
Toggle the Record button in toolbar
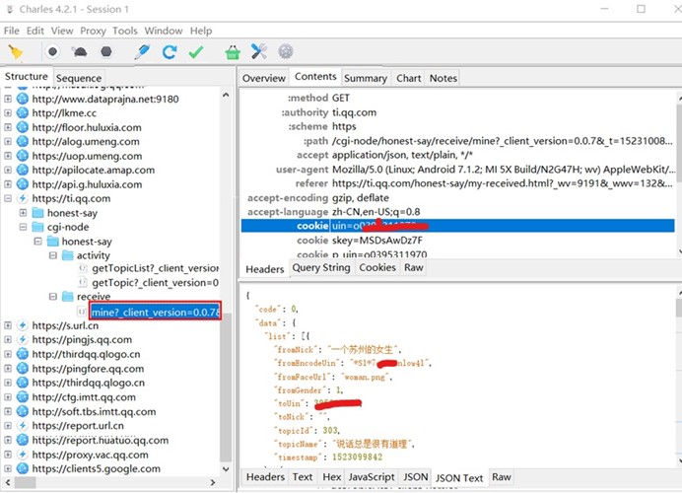(x=52, y=52)
